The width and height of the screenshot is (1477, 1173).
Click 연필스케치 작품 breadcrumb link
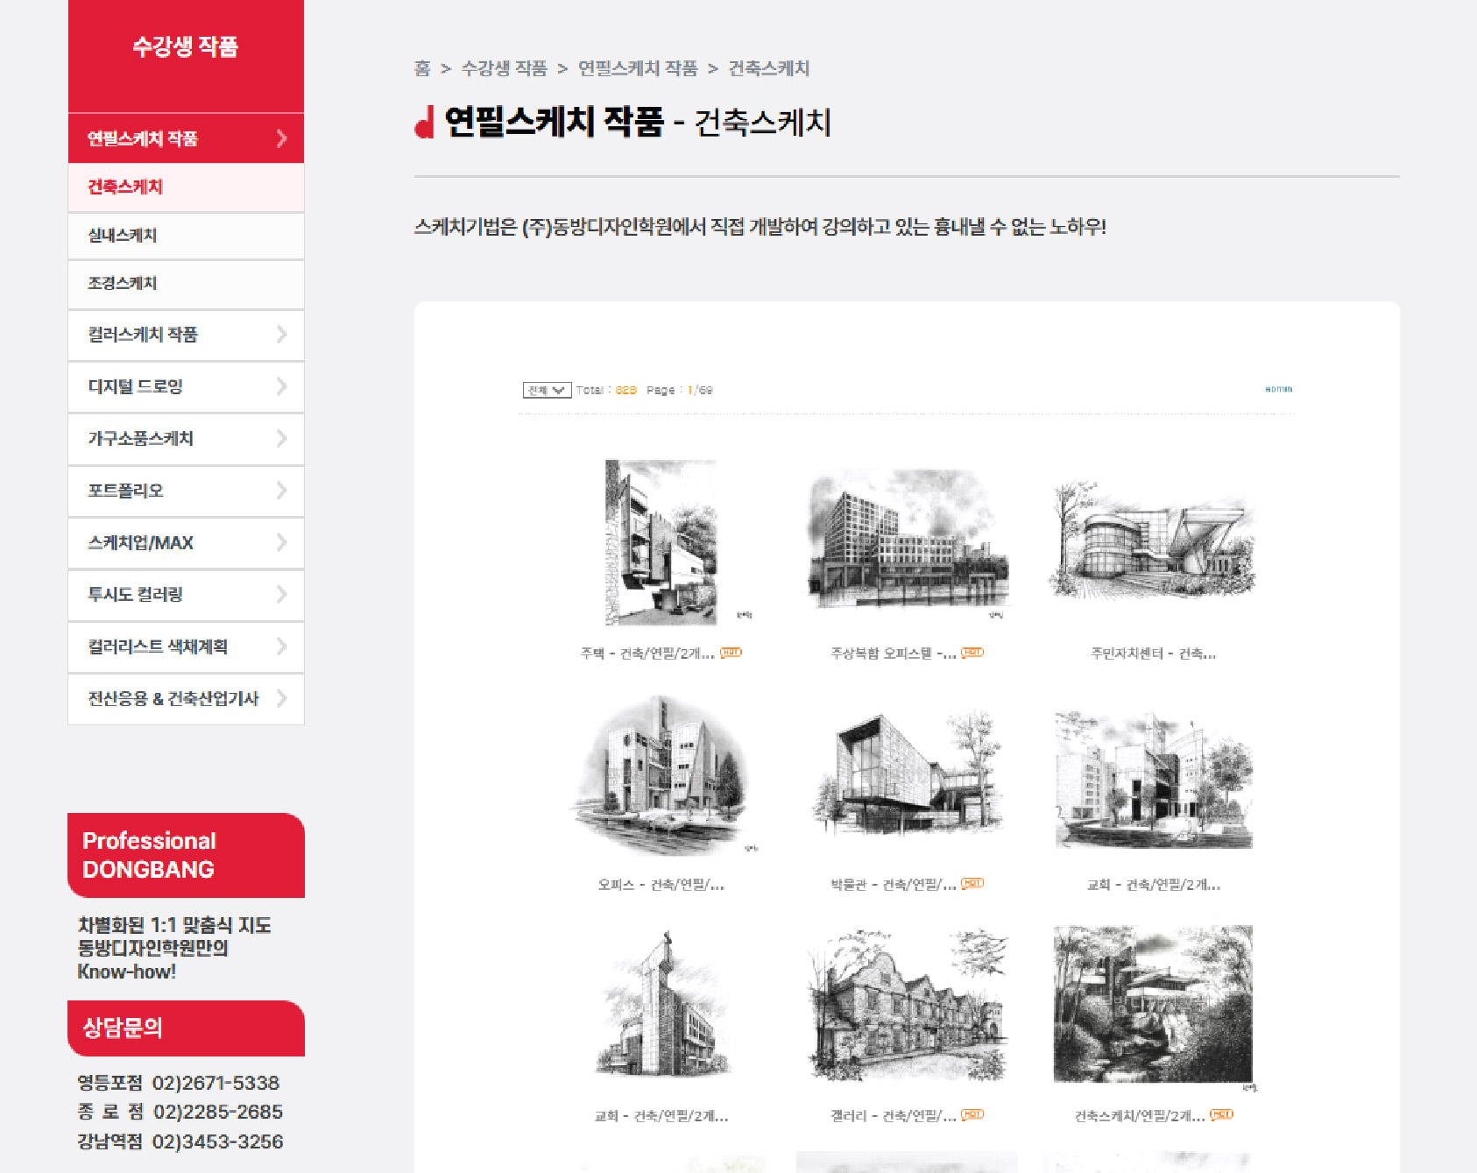(638, 68)
